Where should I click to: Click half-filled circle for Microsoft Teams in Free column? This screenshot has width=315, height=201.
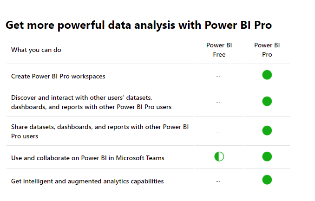[x=219, y=156]
